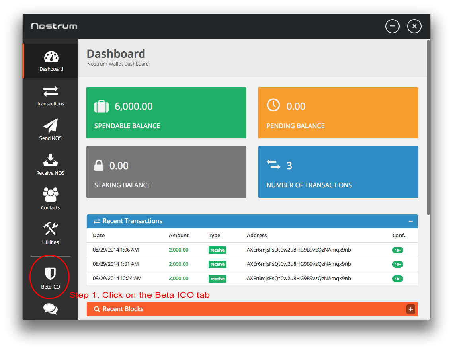Click the Pending Balance amount 0.00
Image resolution: width=453 pixels, height=351 pixels.
coord(296,107)
